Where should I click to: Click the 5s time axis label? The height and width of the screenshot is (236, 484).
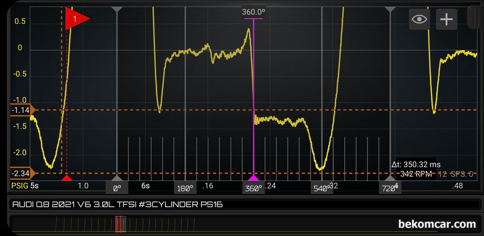[34, 186]
